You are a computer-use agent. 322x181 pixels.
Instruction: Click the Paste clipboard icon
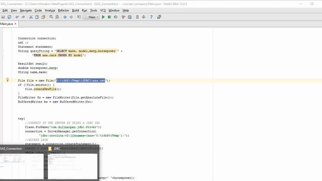pyautogui.click(x=43, y=17)
